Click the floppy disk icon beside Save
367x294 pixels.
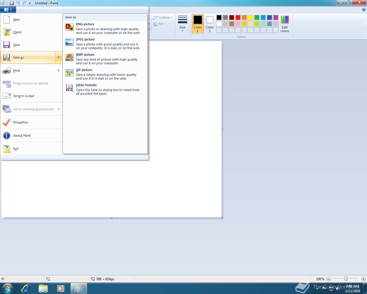pos(7,45)
